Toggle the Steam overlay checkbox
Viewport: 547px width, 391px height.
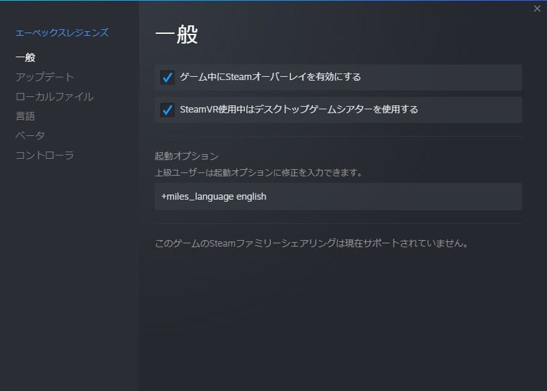168,77
